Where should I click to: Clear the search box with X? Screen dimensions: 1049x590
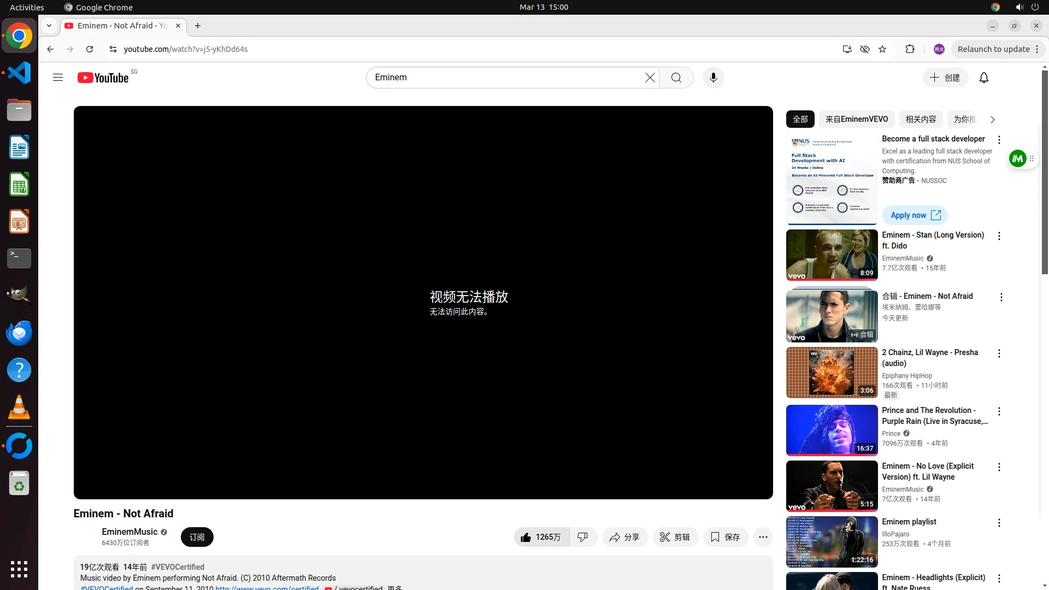pyautogui.click(x=650, y=78)
